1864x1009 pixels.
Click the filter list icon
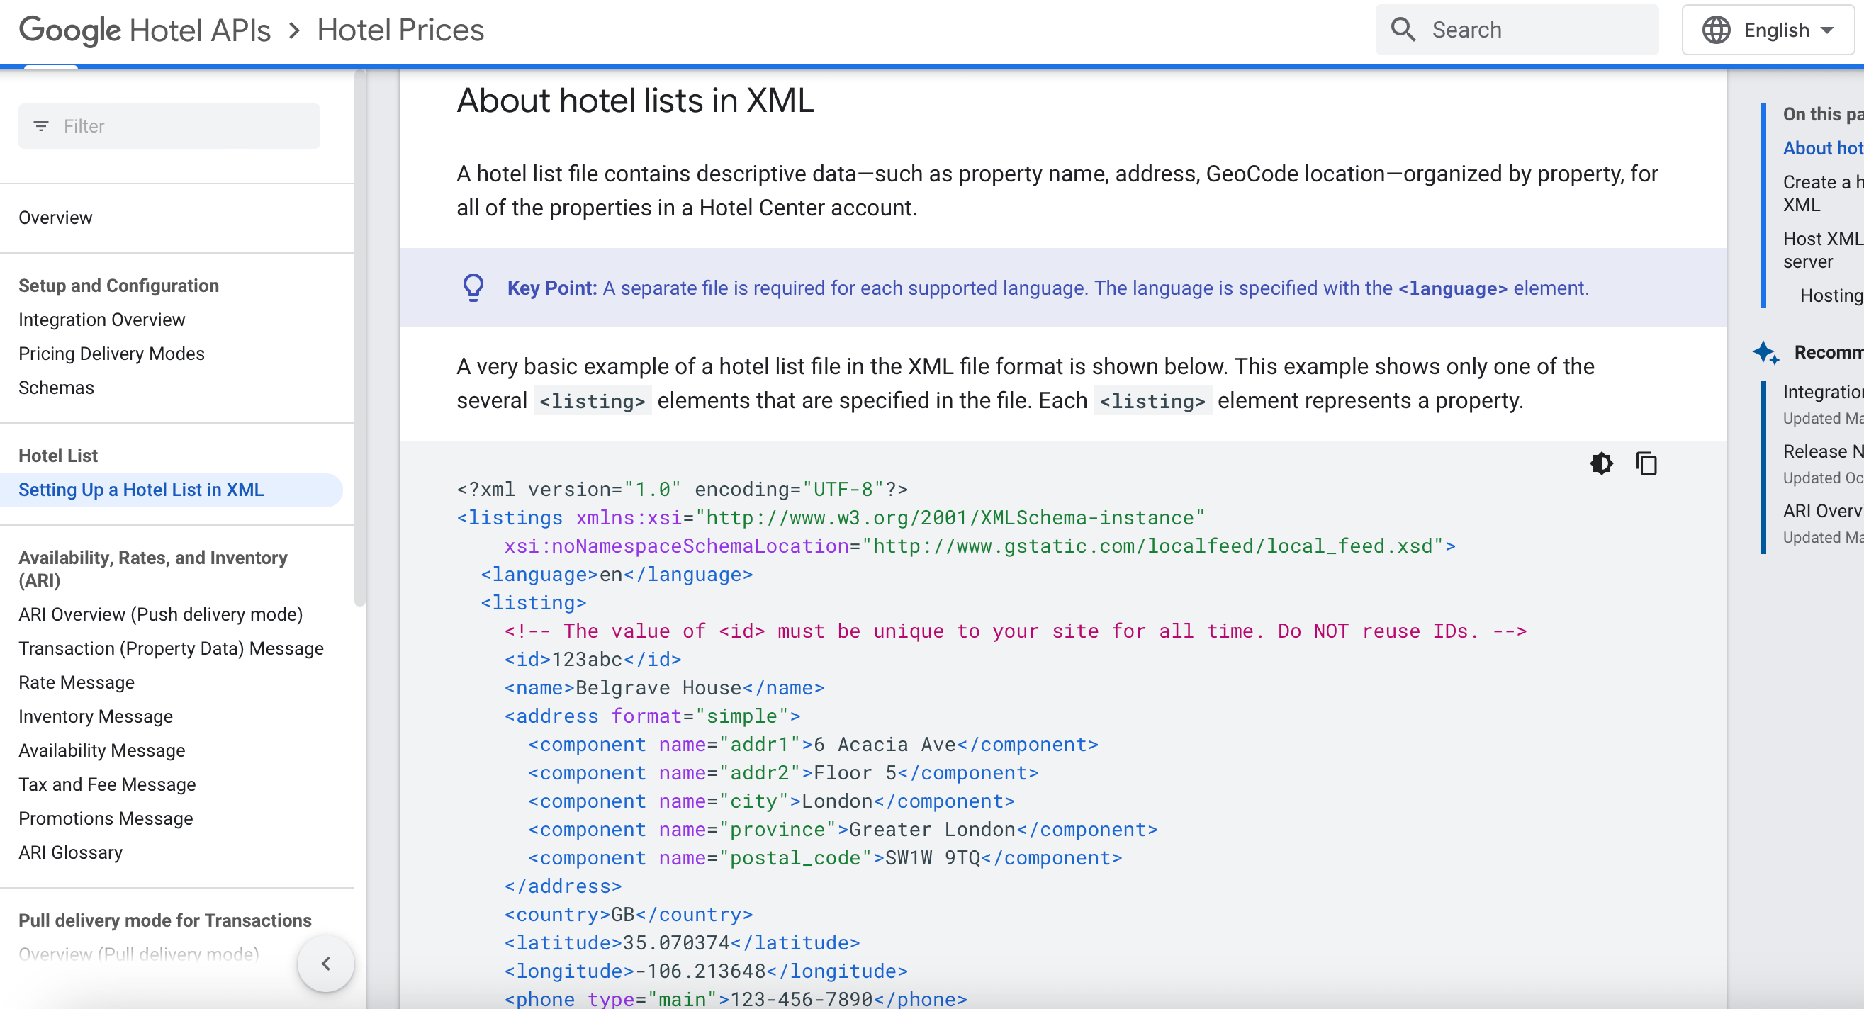(x=41, y=126)
